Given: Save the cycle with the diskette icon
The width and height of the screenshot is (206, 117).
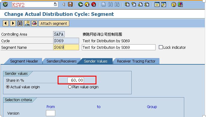Looking at the screenshot, I should 70,4.
